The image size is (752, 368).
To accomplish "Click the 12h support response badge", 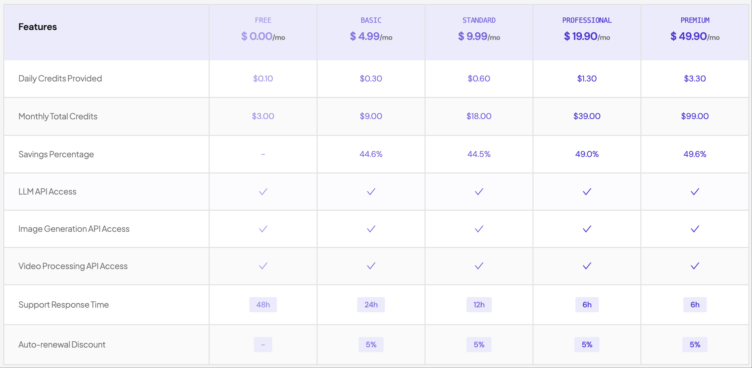I will click(479, 305).
